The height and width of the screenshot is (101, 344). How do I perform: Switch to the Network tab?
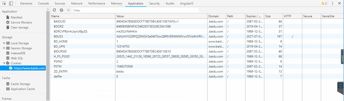coord(76,3)
